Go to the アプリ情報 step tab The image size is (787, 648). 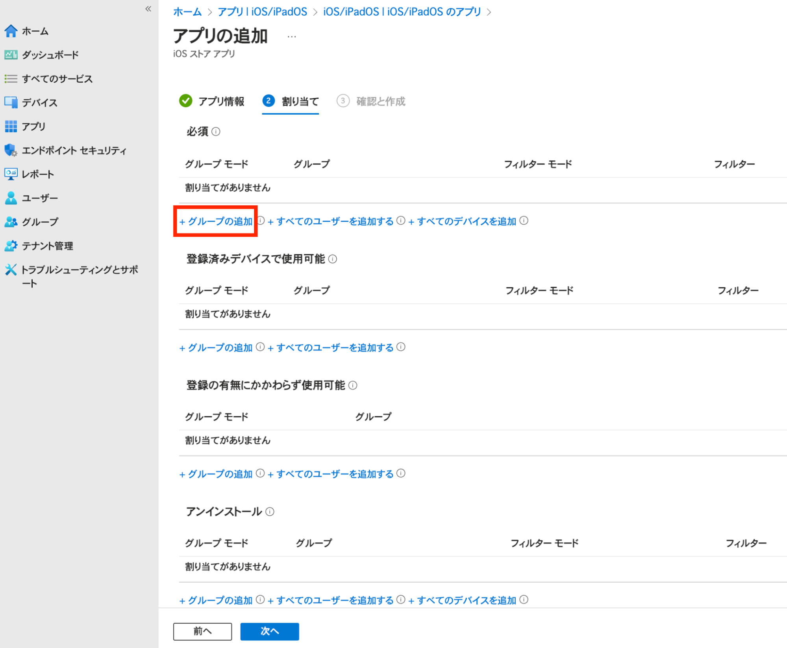(212, 101)
